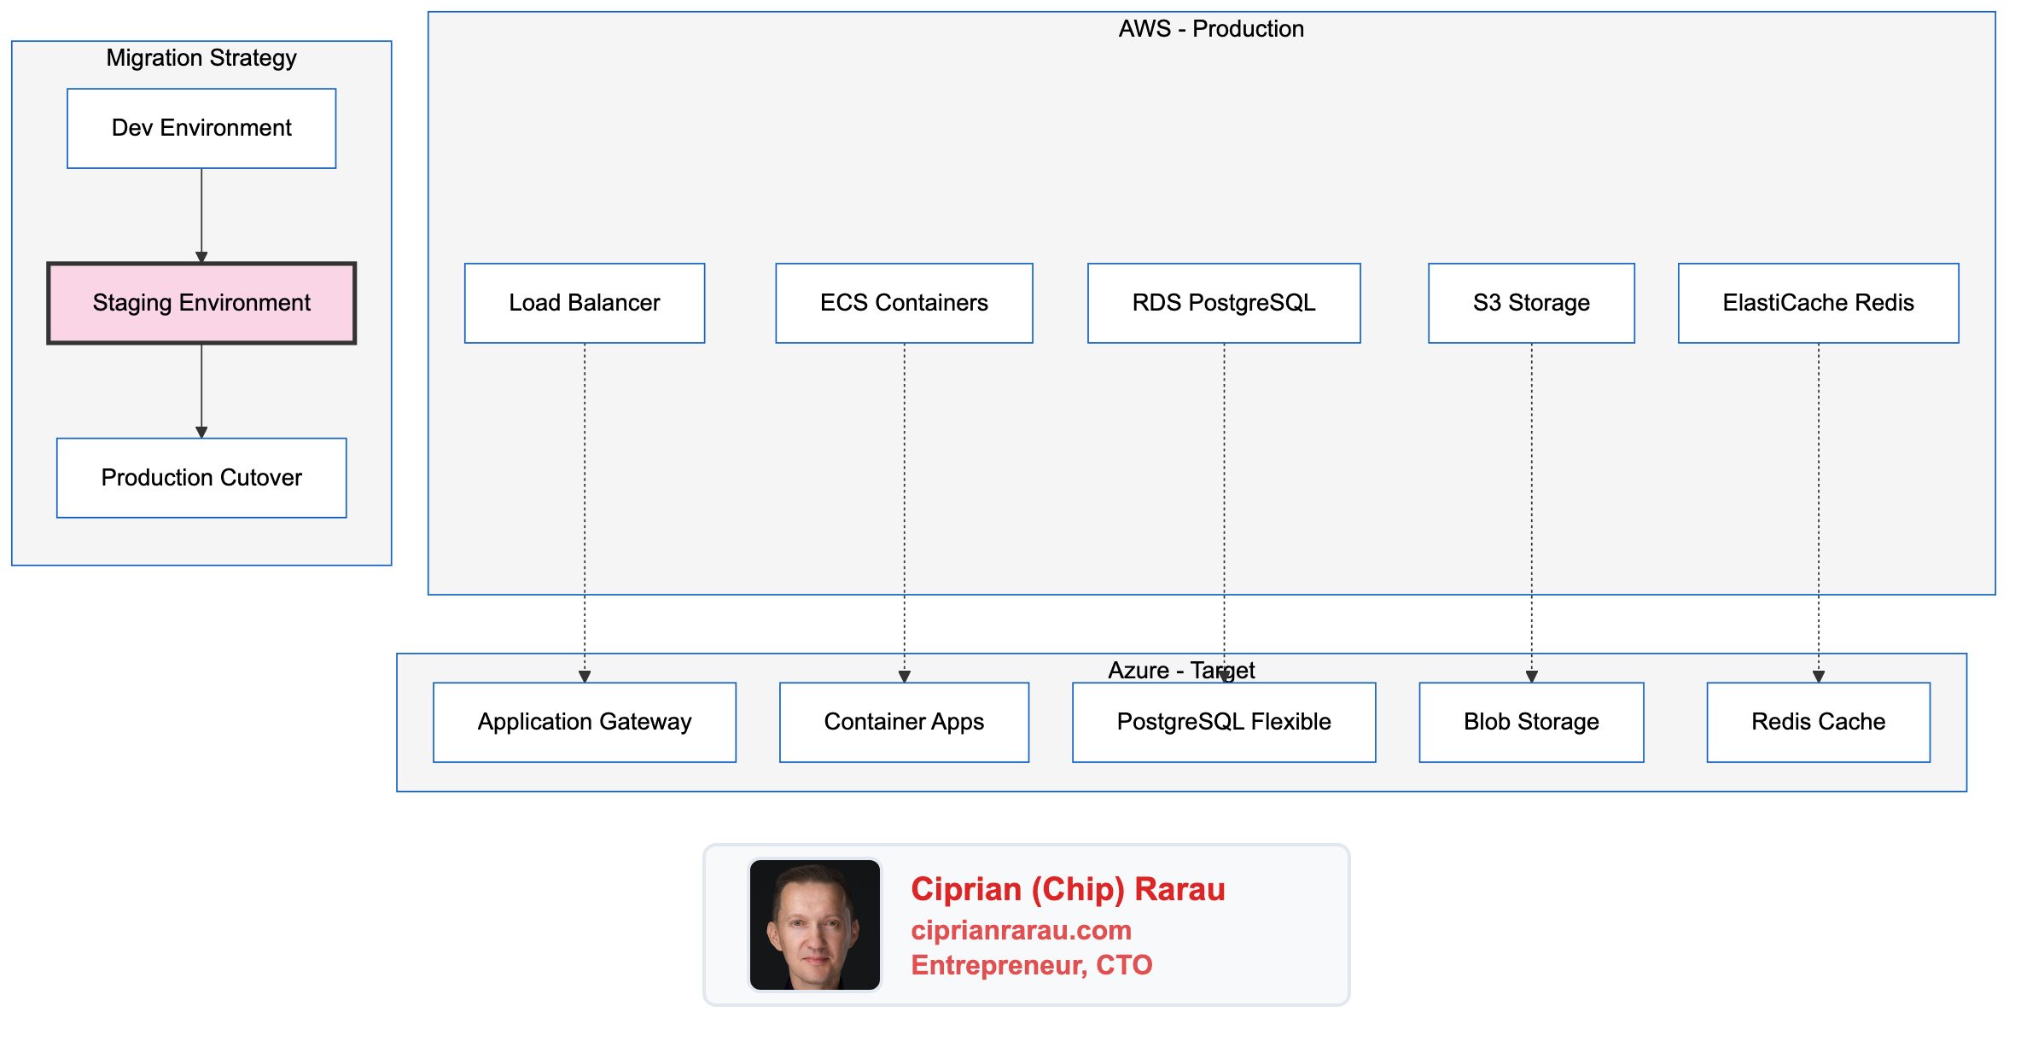Select the Blob Storage box
The width and height of the screenshot is (2021, 1041).
(1531, 722)
